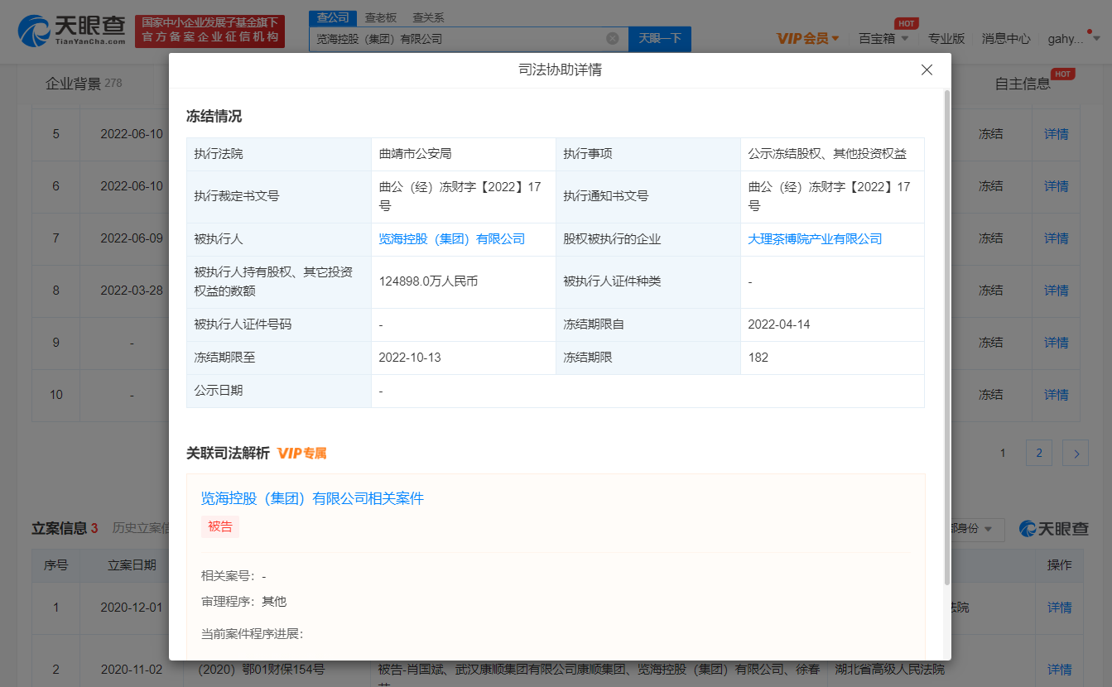The width and height of the screenshot is (1112, 687).
Task: Click the date 2022-04-14 value
Action: tap(778, 324)
